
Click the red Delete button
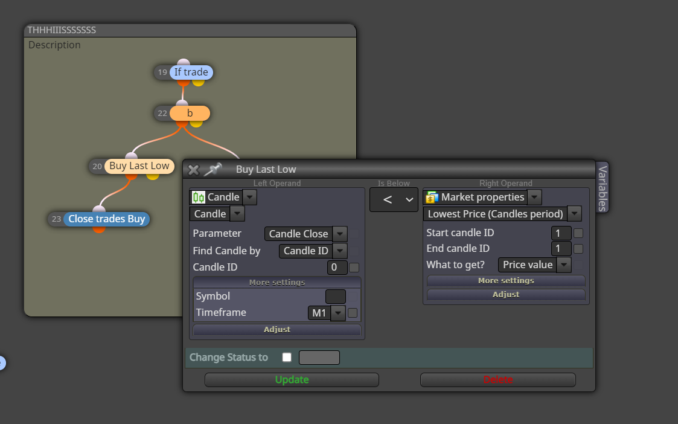pos(497,380)
